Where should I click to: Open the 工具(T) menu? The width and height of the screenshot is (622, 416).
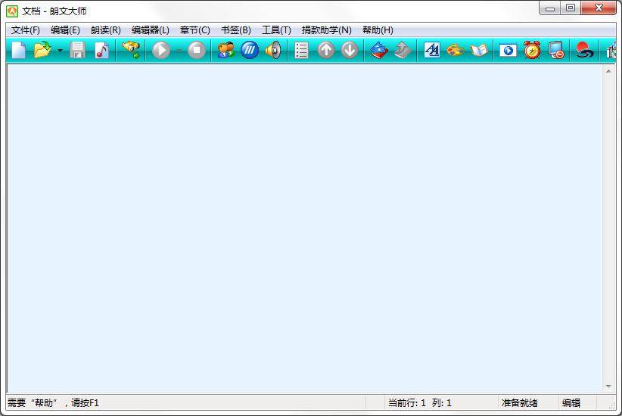tap(276, 30)
